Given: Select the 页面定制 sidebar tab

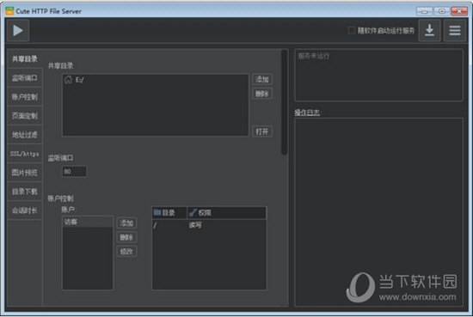Looking at the screenshot, I should [25, 116].
